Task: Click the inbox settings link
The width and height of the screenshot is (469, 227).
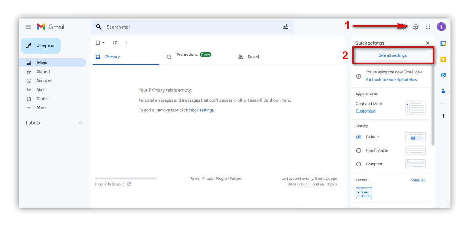Action: [x=201, y=110]
